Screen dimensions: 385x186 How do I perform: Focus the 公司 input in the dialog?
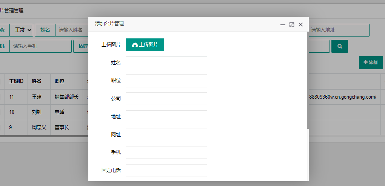click(x=166, y=99)
